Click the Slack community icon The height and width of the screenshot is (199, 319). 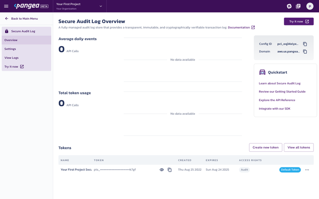[289, 6]
